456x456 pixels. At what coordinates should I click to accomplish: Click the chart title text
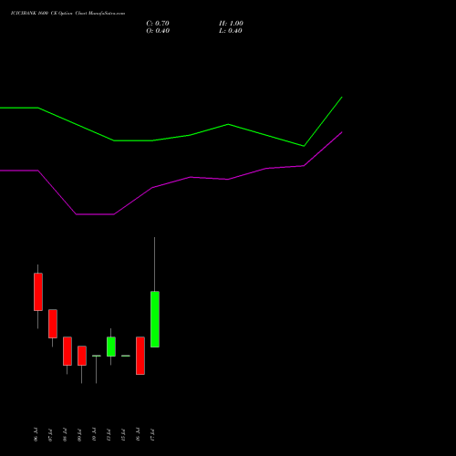[x=67, y=14]
